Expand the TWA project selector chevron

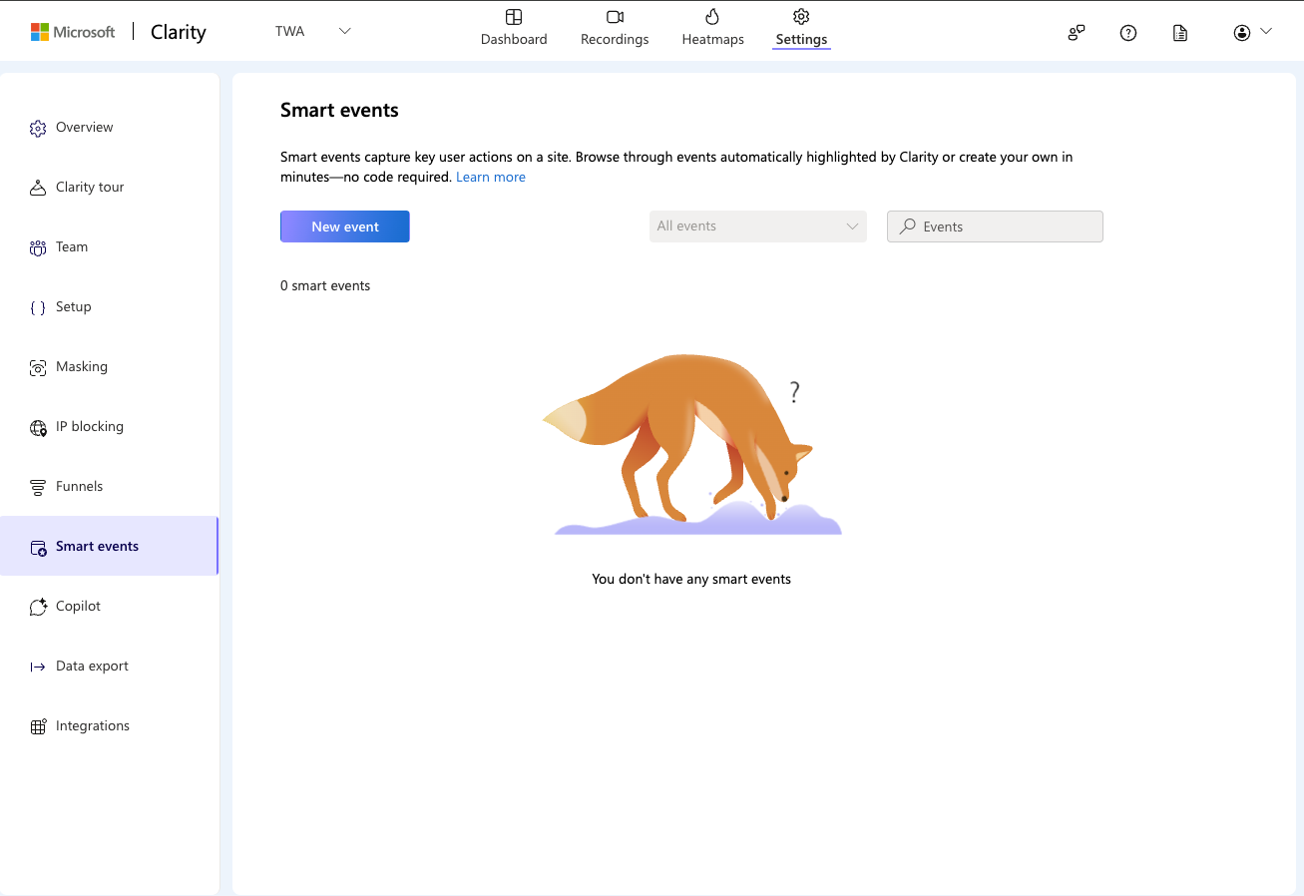click(345, 31)
